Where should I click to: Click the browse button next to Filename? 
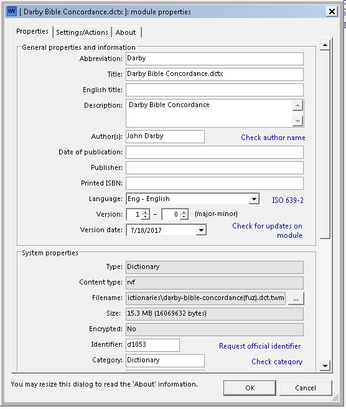[x=296, y=299]
